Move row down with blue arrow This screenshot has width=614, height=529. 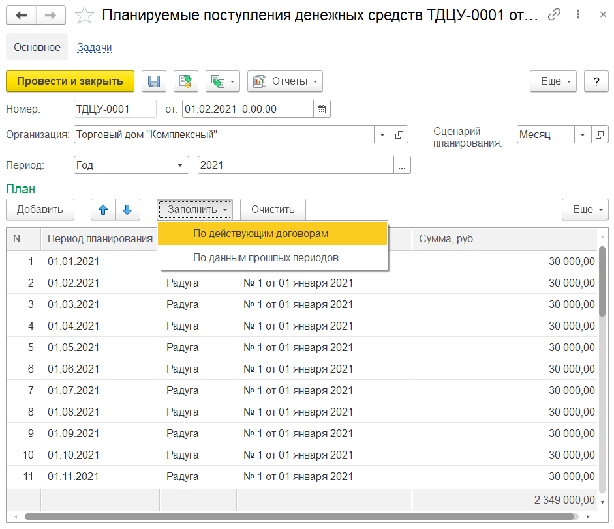coord(127,210)
